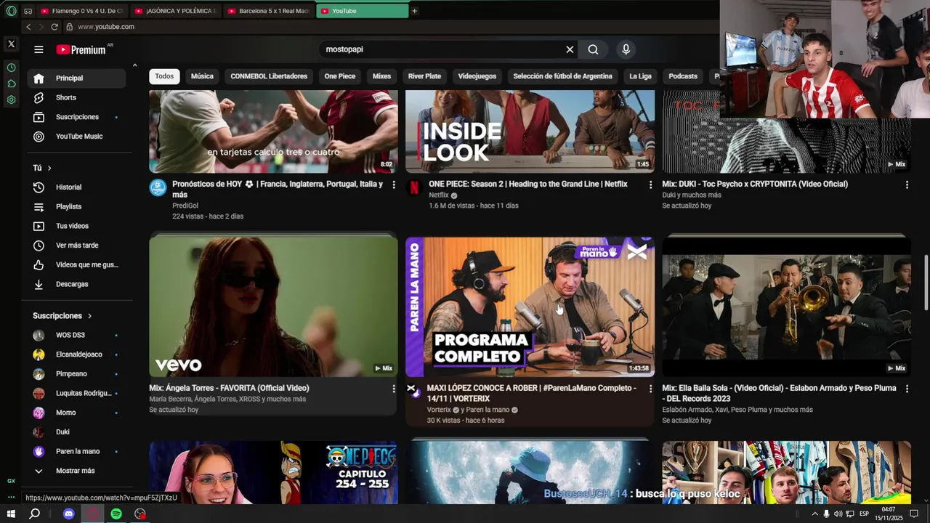
Task: Select the Videojuegos filter chip
Action: click(x=477, y=76)
